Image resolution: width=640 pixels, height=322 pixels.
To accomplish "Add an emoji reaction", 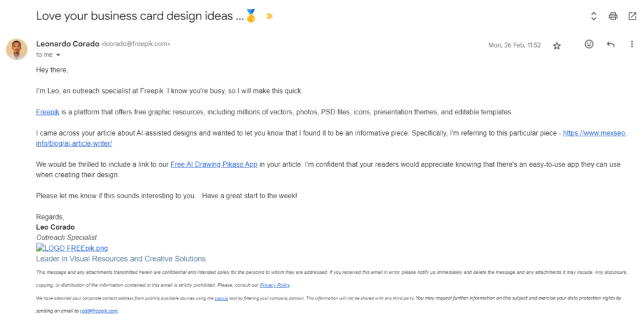I will point(589,44).
